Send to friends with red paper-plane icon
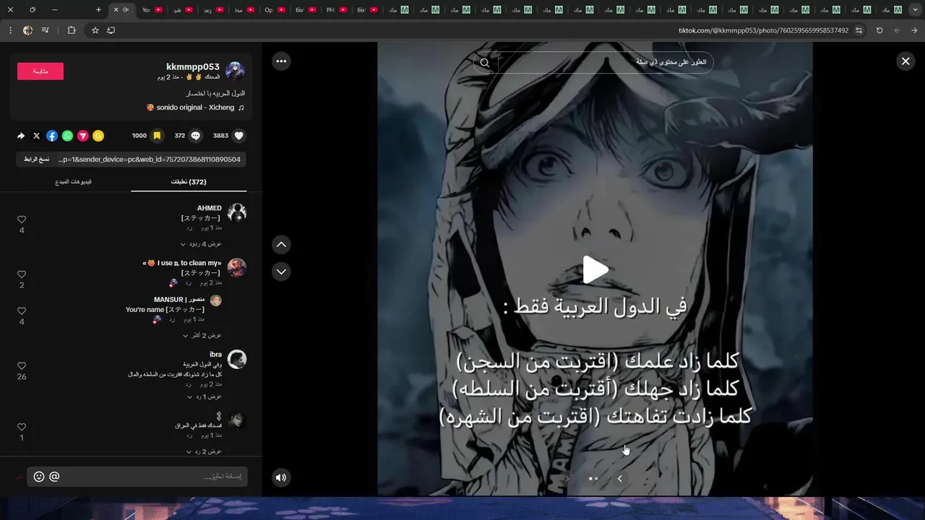Image resolution: width=925 pixels, height=520 pixels. [x=83, y=136]
